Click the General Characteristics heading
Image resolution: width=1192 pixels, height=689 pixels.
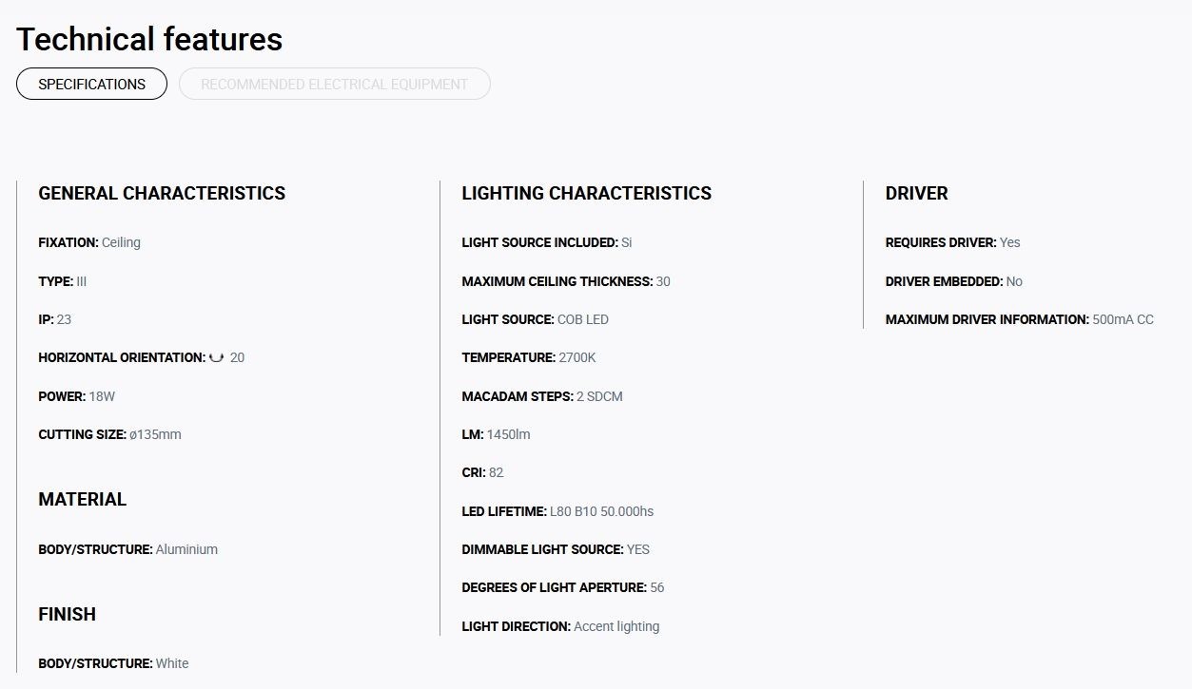(x=162, y=193)
